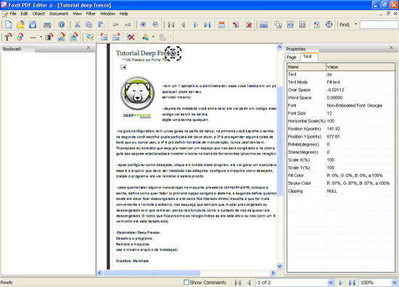
Task: Open the File menu
Action: click(13, 14)
